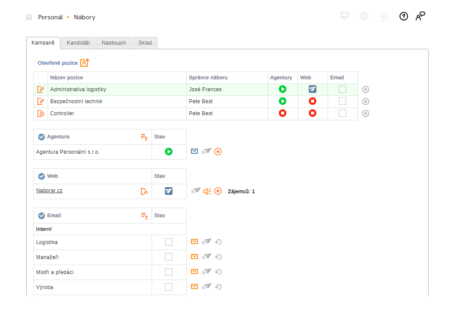Toggle the Web section checkmark
The height and width of the screenshot is (334, 471).
pyautogui.click(x=42, y=176)
